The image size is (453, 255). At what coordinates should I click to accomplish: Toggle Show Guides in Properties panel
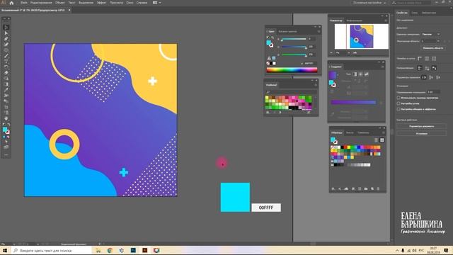(420, 68)
